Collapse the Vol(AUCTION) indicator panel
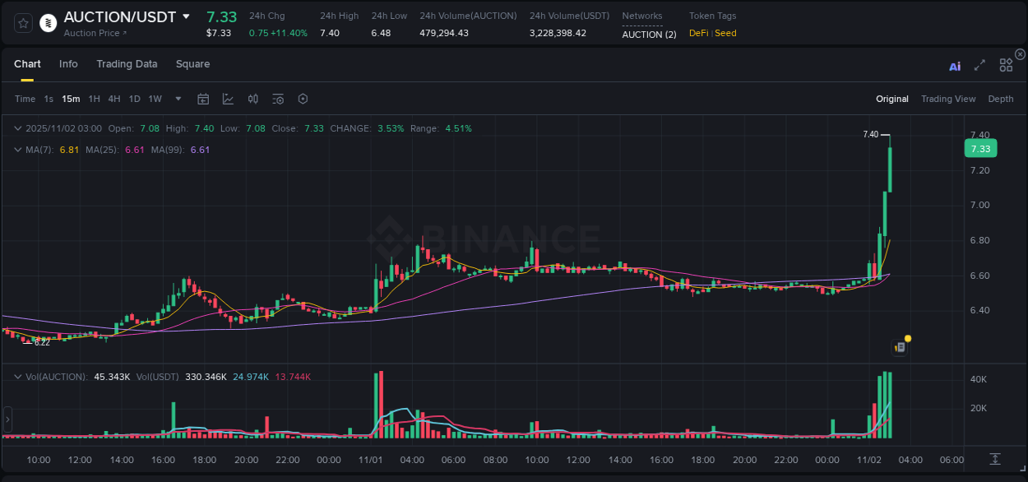 click(x=18, y=376)
